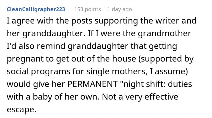Click the 153 points score label
212x118 pixels.
[x=88, y=9]
